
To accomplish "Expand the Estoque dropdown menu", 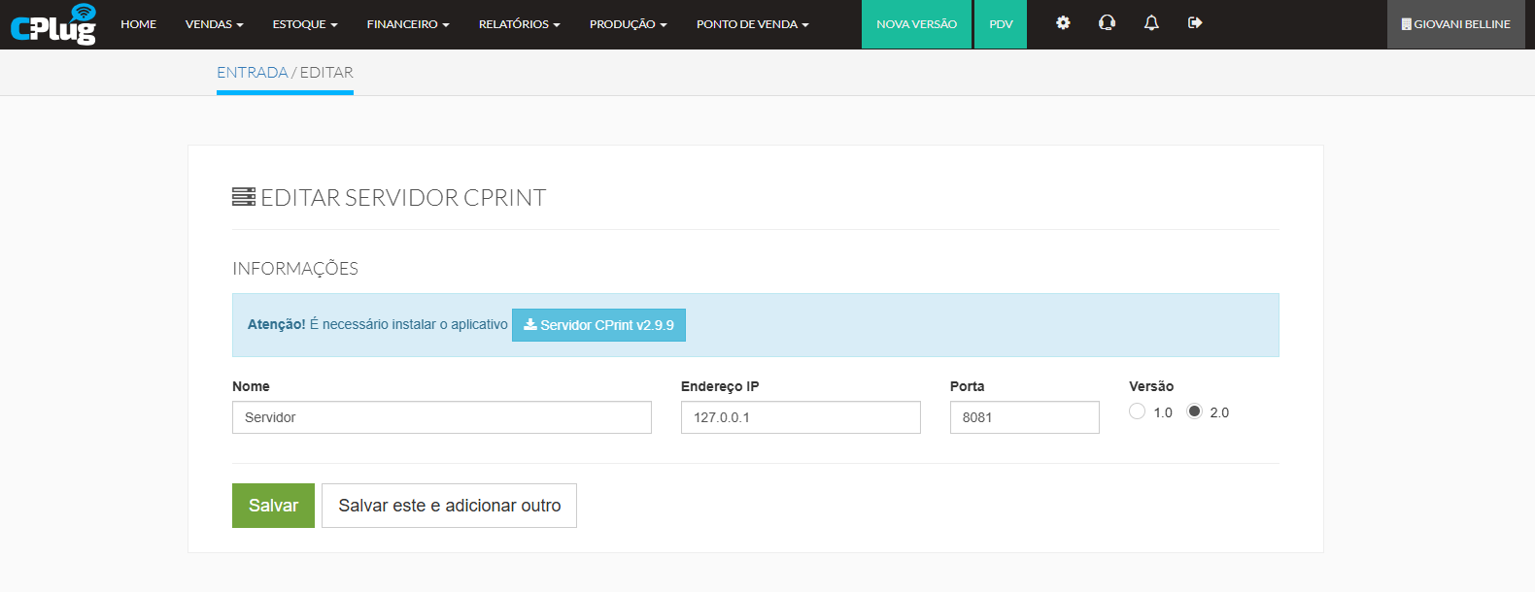I will coord(305,24).
